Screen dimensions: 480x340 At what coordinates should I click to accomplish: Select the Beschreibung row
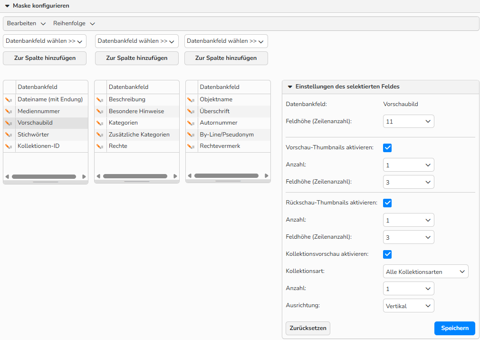click(x=137, y=100)
